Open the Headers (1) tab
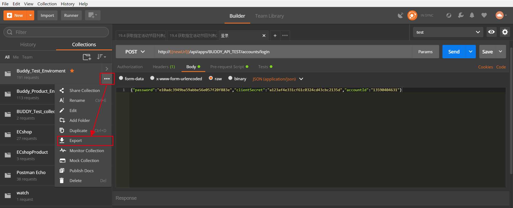 coord(164,67)
